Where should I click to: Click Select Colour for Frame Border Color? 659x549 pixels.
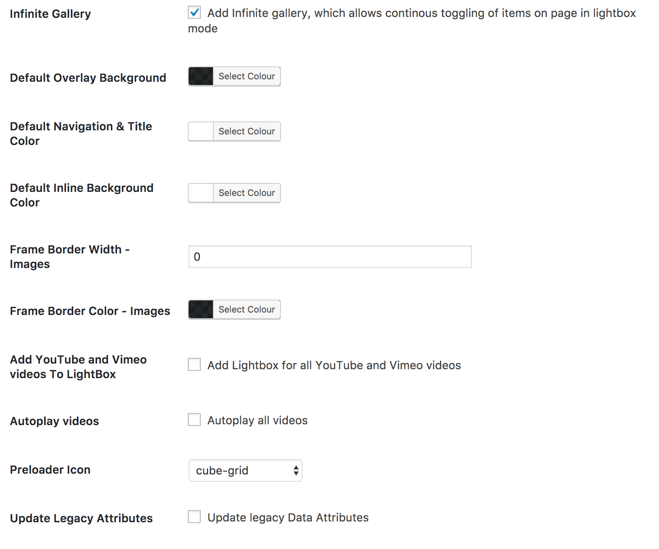click(x=247, y=310)
